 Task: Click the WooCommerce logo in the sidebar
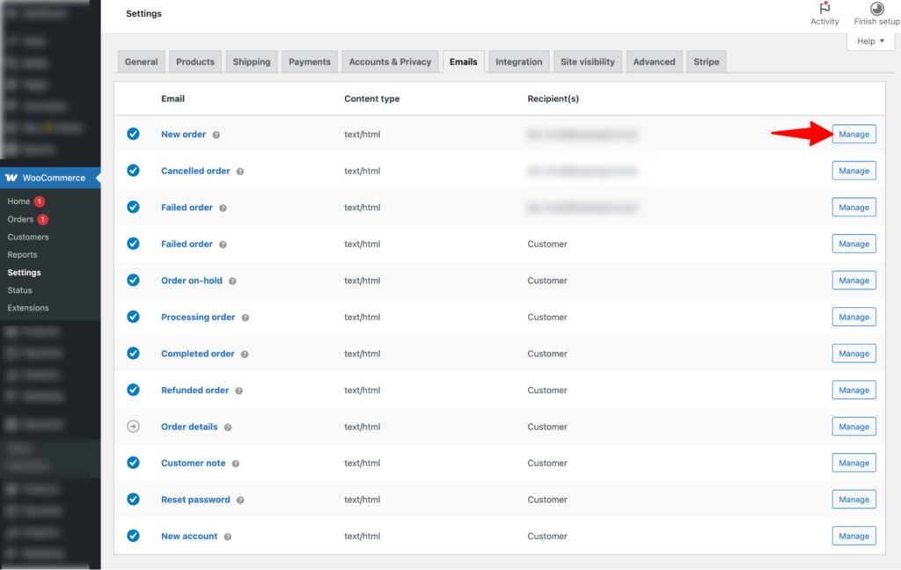11,178
